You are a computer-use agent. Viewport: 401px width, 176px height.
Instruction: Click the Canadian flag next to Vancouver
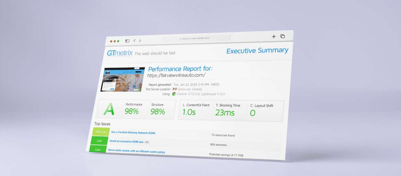pos(174,89)
